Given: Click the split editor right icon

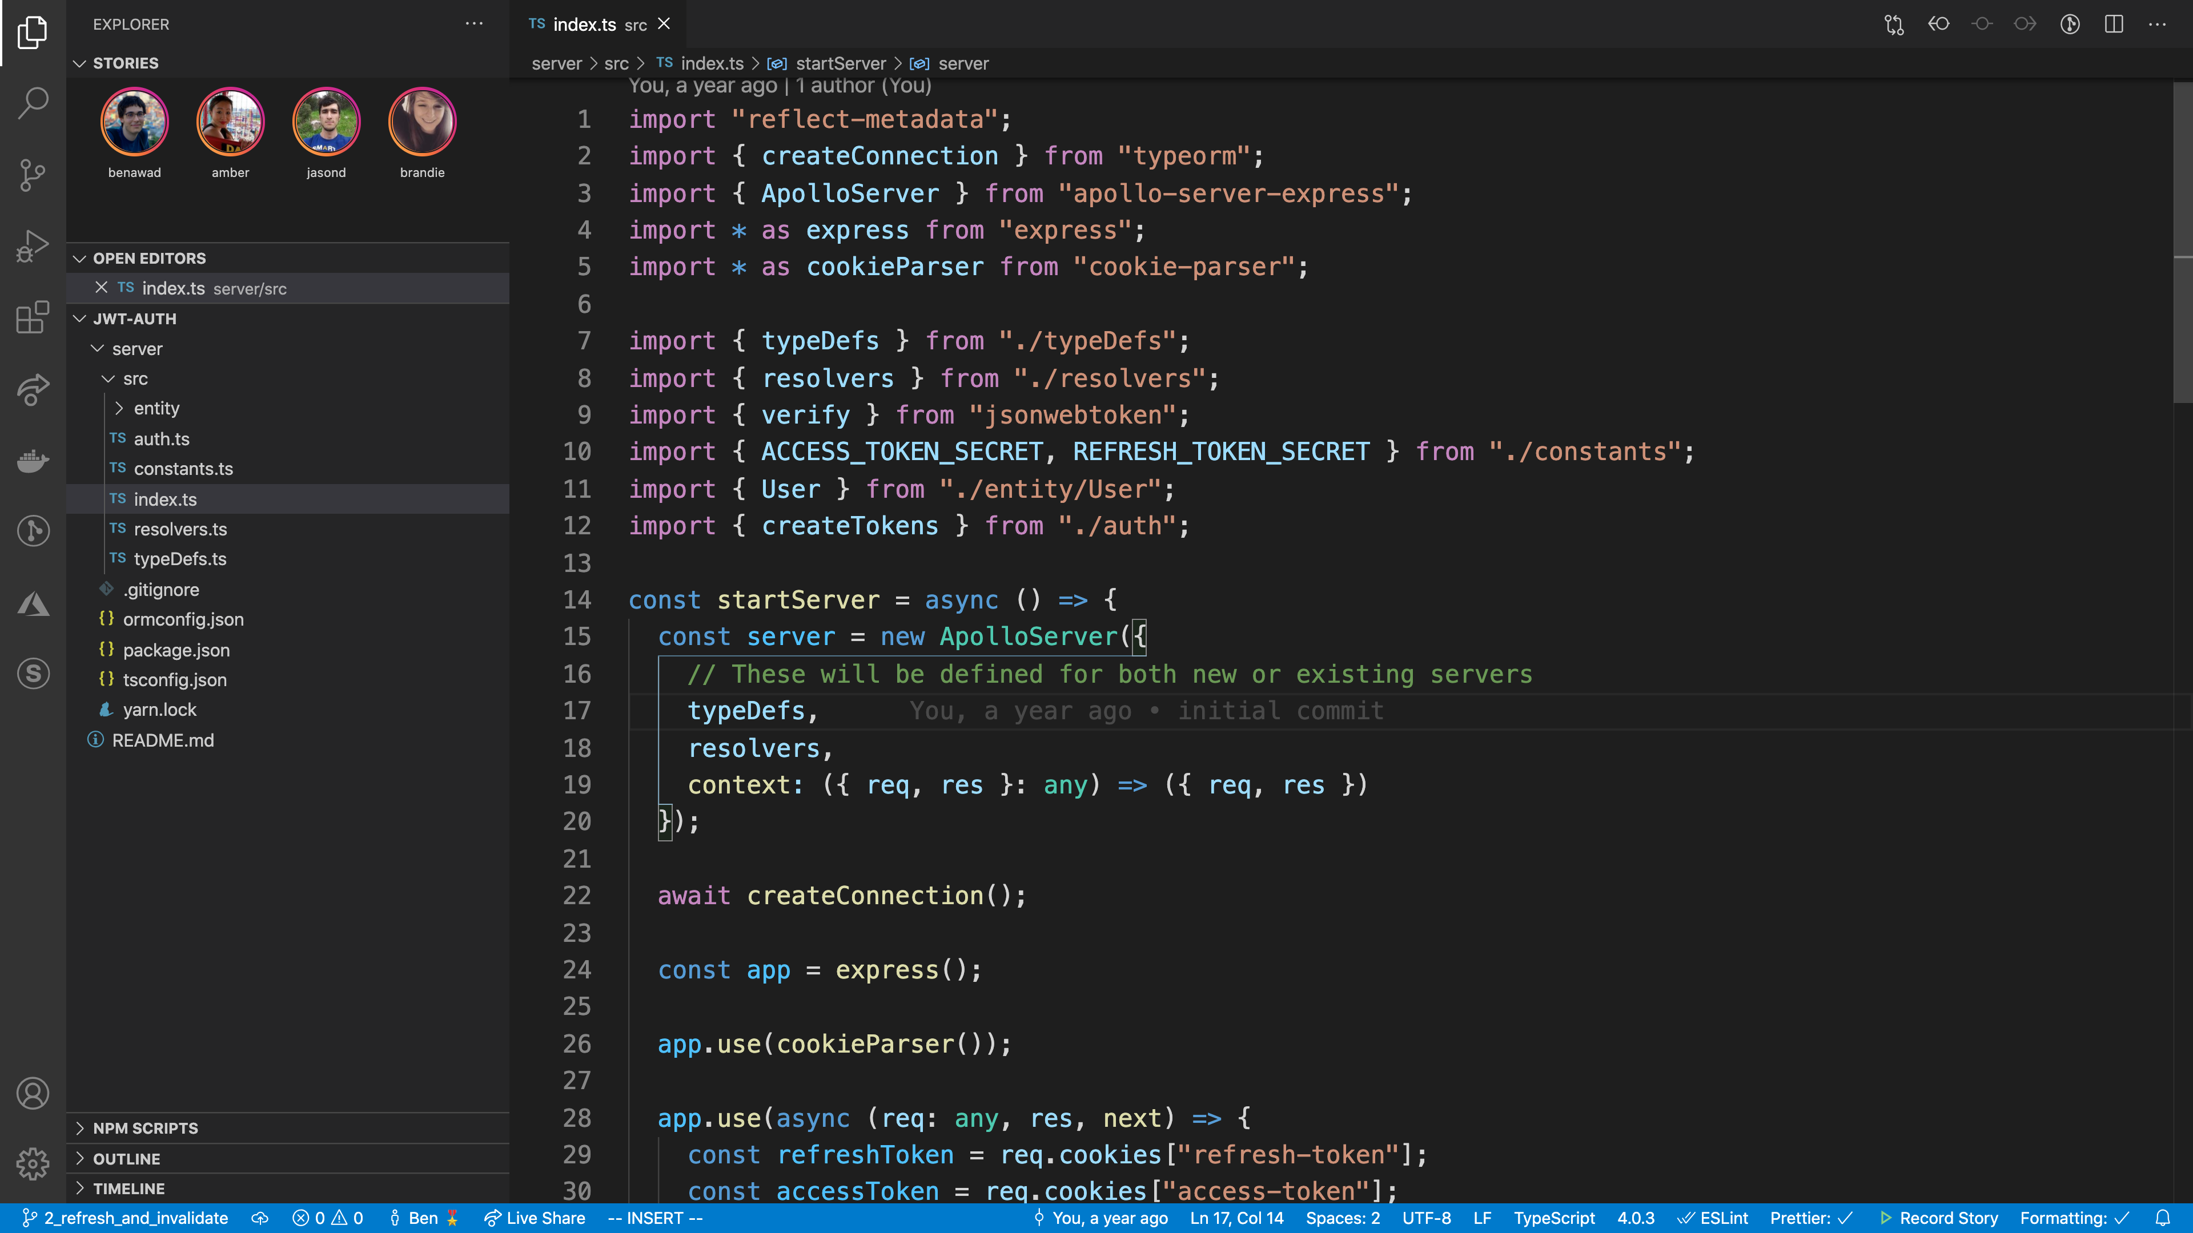Looking at the screenshot, I should click(2113, 24).
